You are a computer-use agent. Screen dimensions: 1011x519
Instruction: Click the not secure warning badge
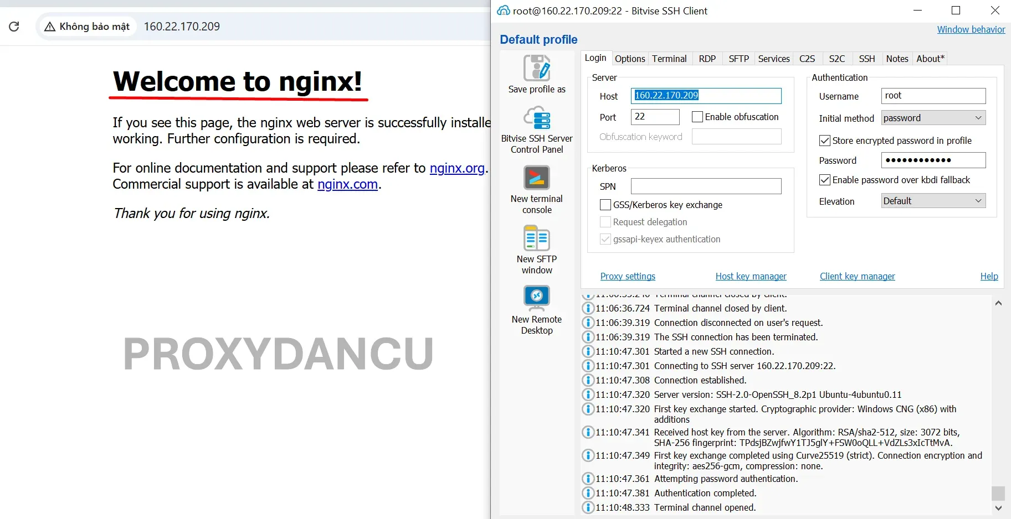click(87, 27)
